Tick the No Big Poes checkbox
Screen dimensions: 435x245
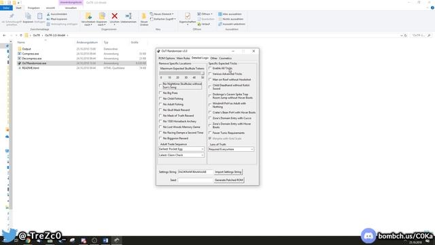pos(160,93)
